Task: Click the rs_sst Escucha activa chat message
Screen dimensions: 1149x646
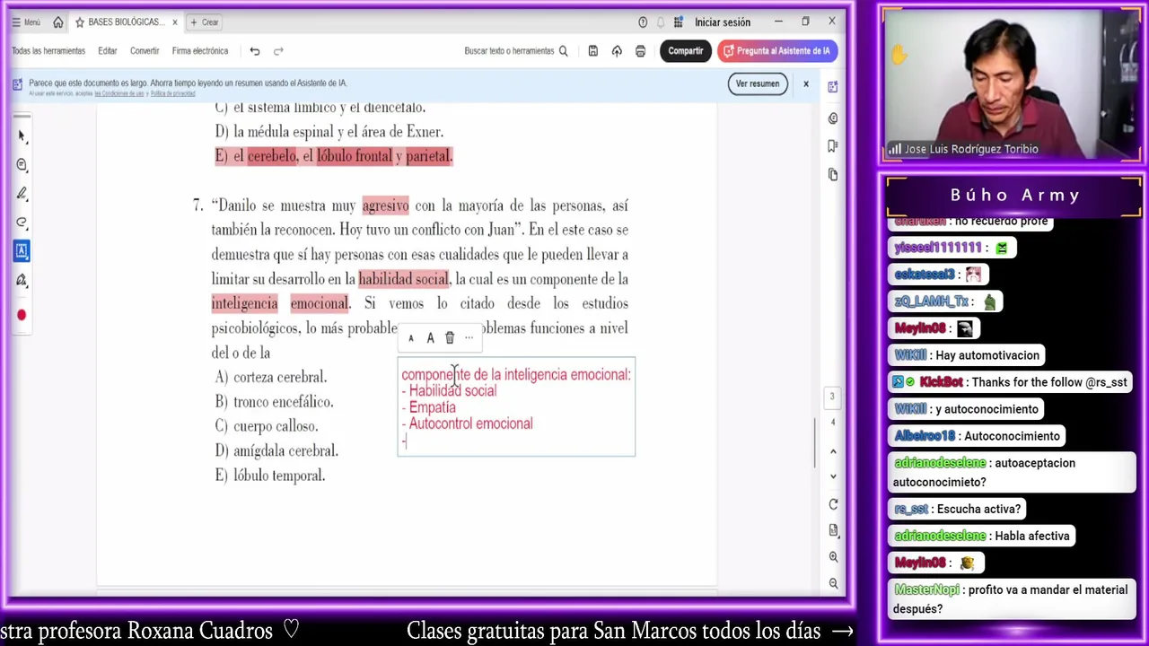Action: [958, 509]
